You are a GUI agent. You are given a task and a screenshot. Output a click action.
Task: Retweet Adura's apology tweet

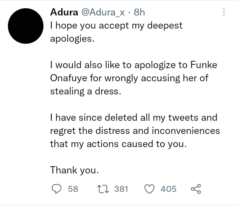tap(104, 189)
